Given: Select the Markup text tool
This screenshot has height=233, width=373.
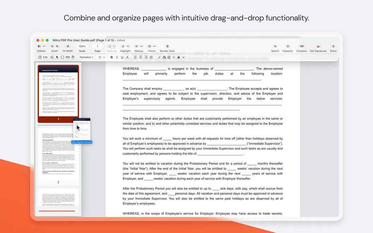Looking at the screenshot, I should point(136,46).
